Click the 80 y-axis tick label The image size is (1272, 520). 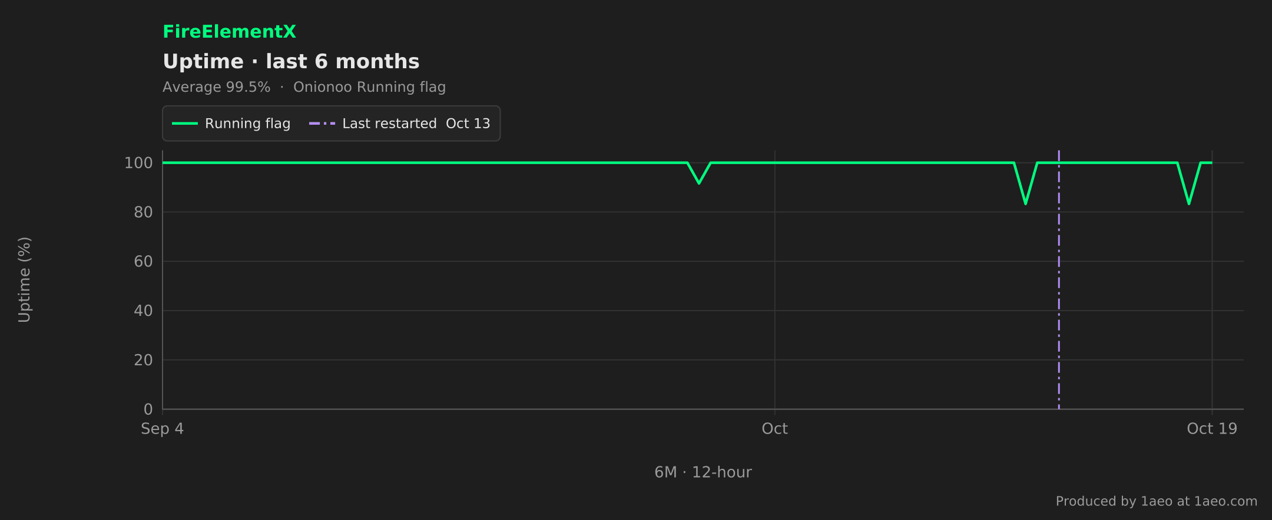click(143, 212)
